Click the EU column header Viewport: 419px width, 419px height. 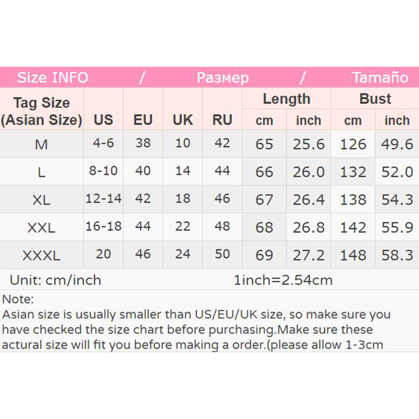pos(143,120)
